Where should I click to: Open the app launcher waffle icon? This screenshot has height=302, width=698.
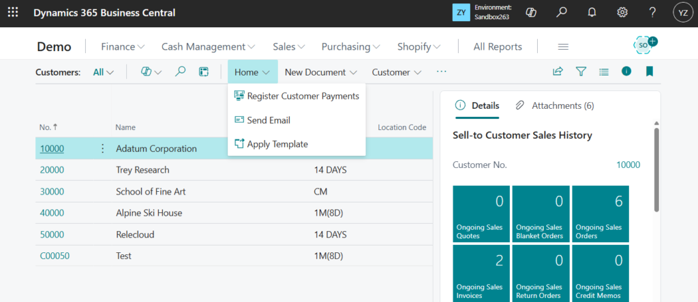tap(14, 13)
